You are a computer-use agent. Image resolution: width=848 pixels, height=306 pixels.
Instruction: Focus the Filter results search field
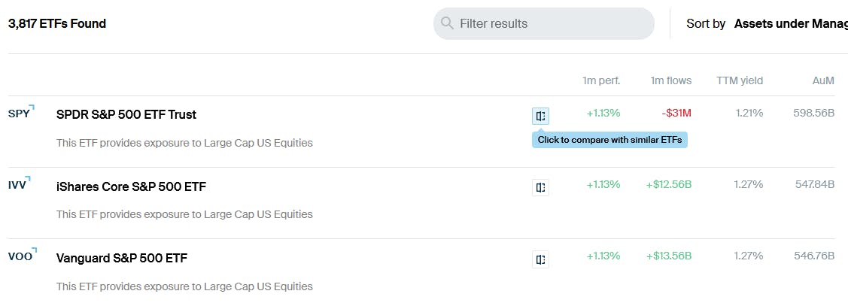[553, 23]
